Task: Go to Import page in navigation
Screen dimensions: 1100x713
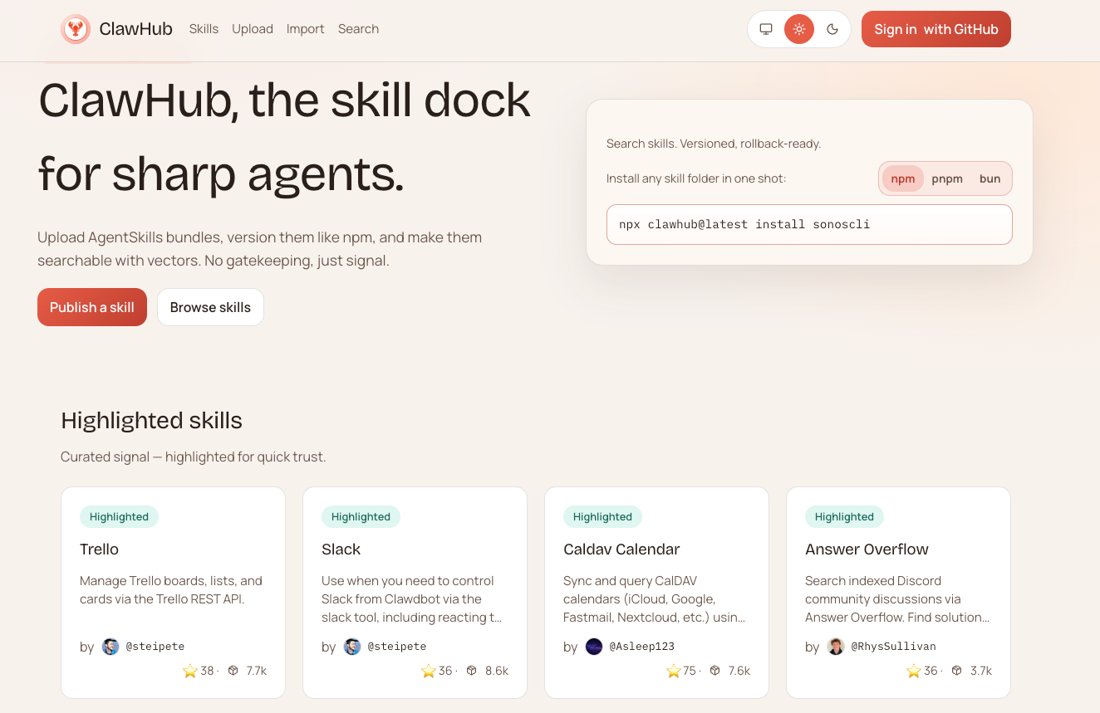Action: [x=305, y=29]
